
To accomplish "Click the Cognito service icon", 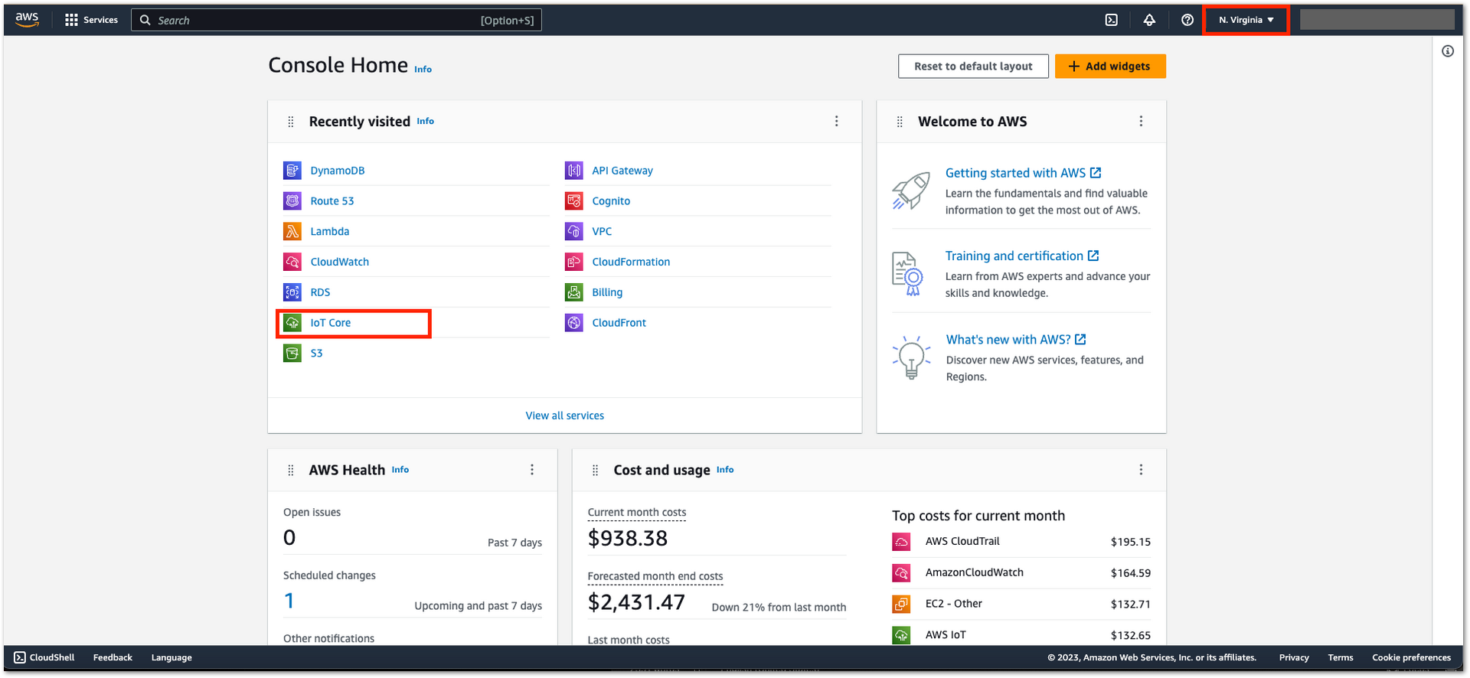I will point(574,201).
